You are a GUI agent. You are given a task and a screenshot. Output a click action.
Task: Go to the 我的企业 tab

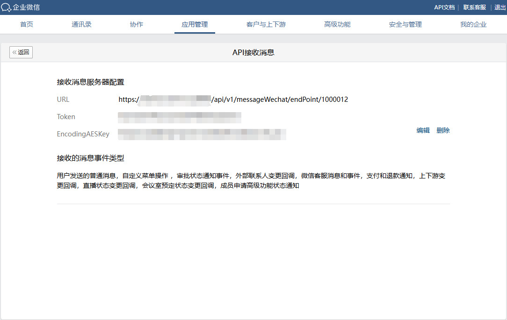point(473,24)
